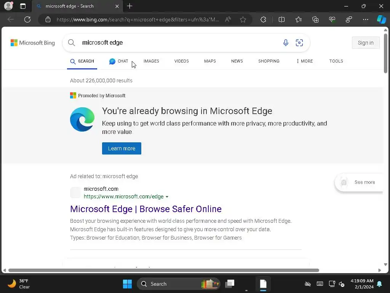Open the document app icon on the taskbar
This screenshot has height=293, width=390.
[263, 284]
